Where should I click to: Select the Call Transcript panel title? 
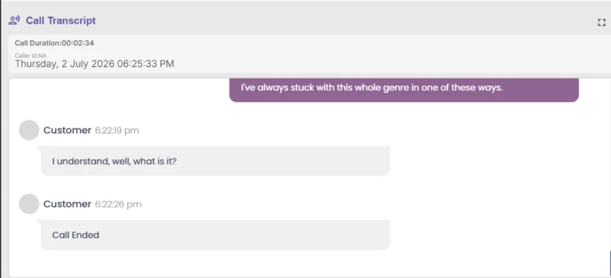(x=61, y=21)
